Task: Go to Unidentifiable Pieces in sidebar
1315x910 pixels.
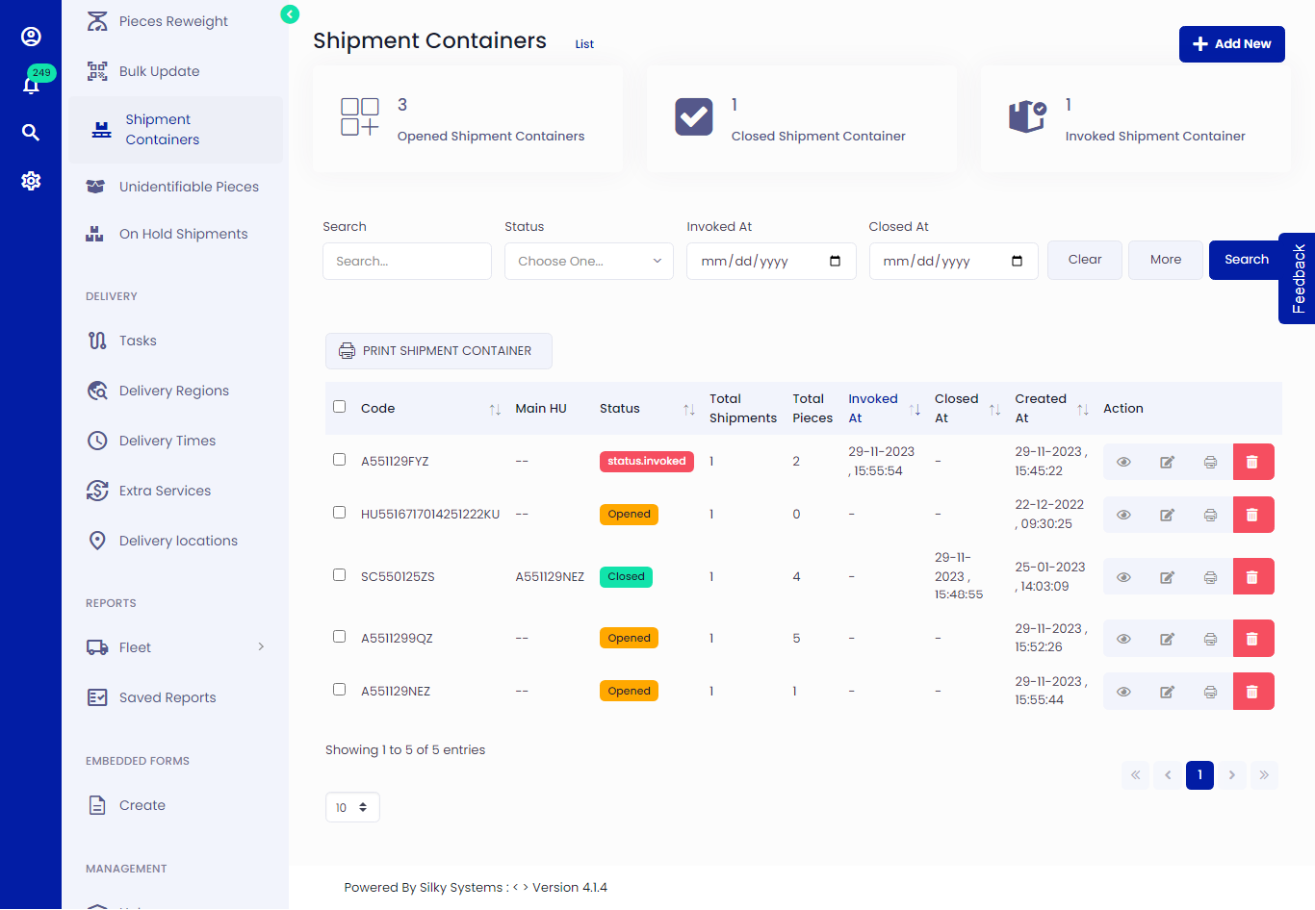Action: tap(189, 187)
